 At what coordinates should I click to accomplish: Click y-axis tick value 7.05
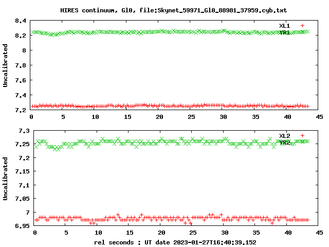23,199
